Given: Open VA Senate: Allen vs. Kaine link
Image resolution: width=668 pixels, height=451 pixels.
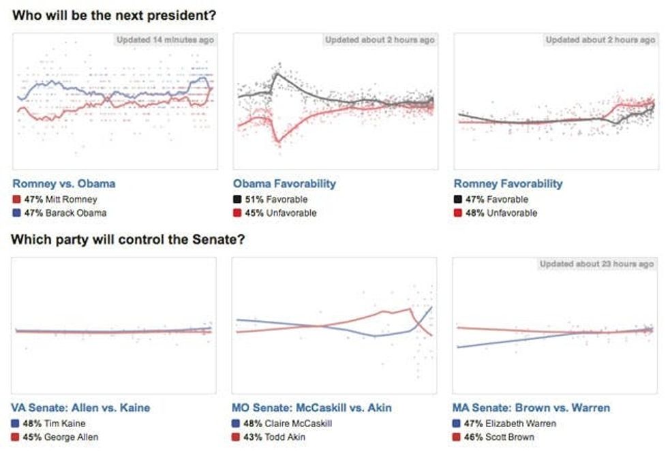Looking at the screenshot, I should 80,407.
